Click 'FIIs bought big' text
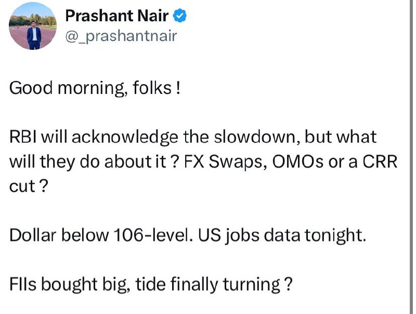The image size is (416, 314). pos(70,284)
